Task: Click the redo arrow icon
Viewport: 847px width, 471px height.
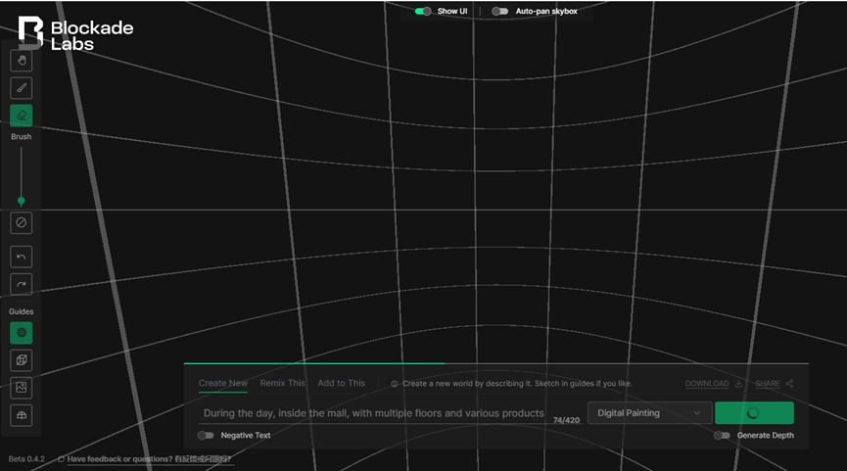Action: pyautogui.click(x=22, y=284)
